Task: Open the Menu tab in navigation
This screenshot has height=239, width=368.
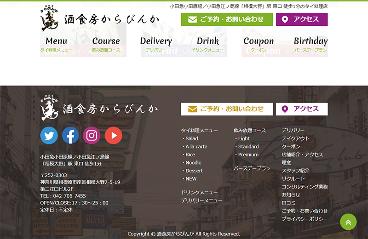Action: 56,45
